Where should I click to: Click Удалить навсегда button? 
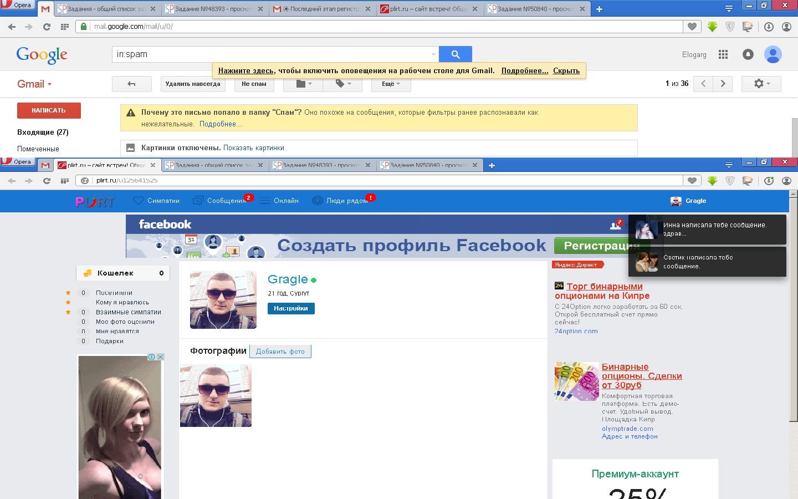pos(193,84)
